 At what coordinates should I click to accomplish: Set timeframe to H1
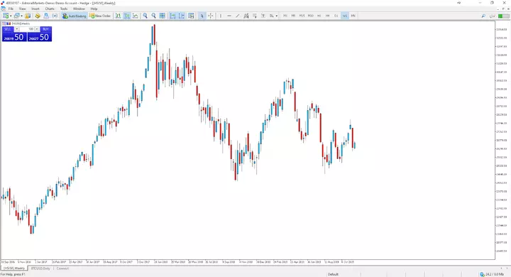tap(319, 16)
